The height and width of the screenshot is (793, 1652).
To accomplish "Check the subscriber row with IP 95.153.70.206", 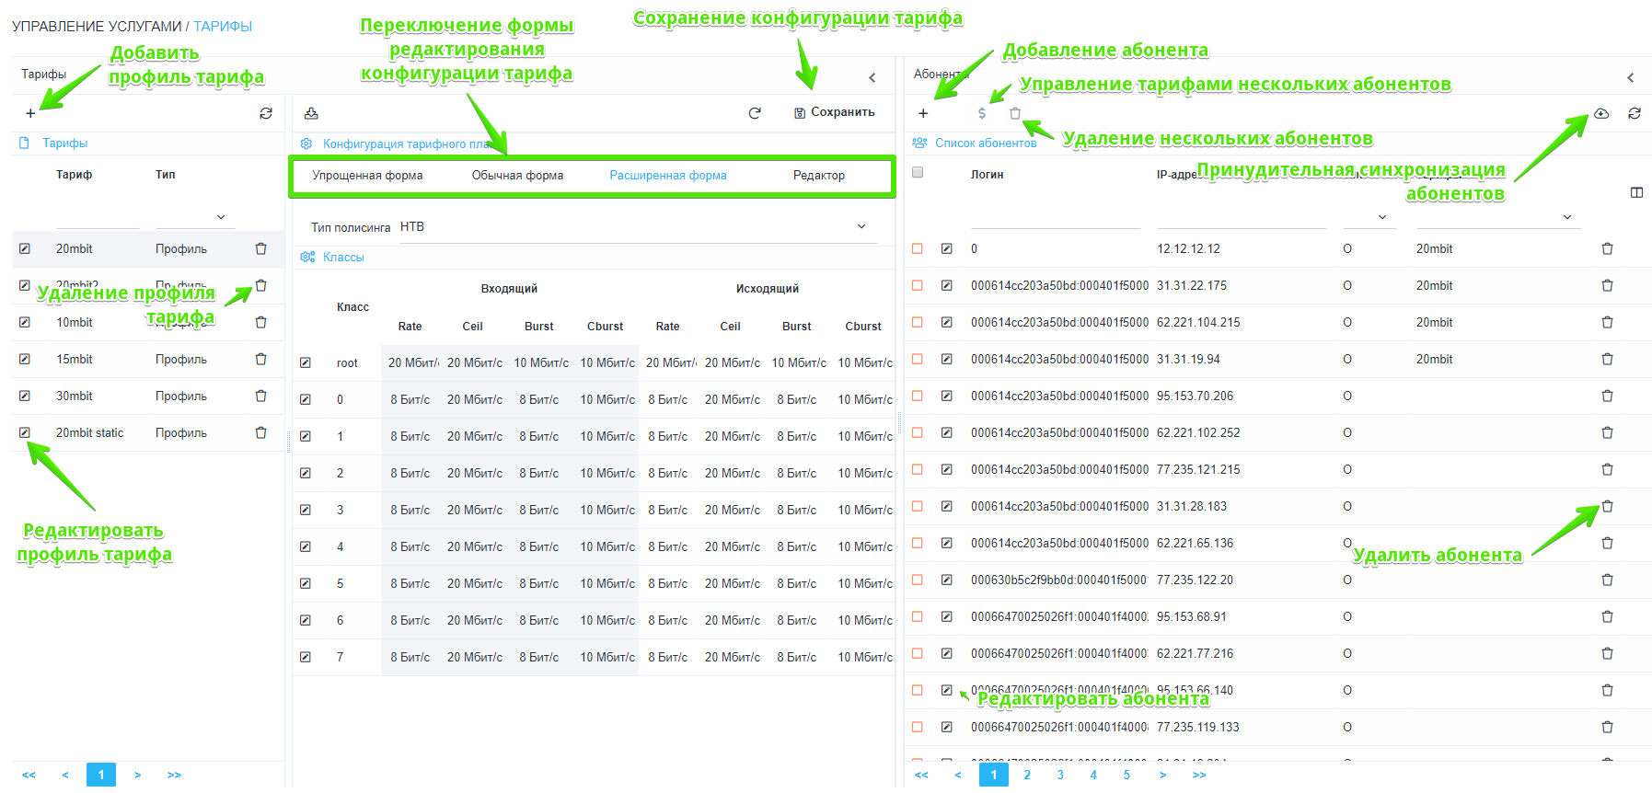I will tap(917, 396).
